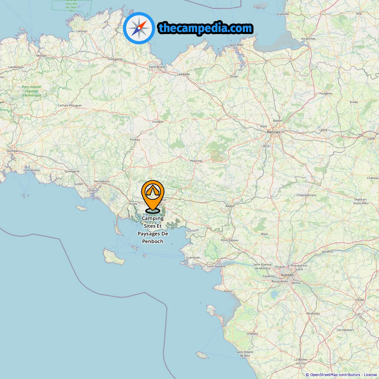This screenshot has width=379, height=379.
Task: Click the Redon town label
Action: pos(230,206)
